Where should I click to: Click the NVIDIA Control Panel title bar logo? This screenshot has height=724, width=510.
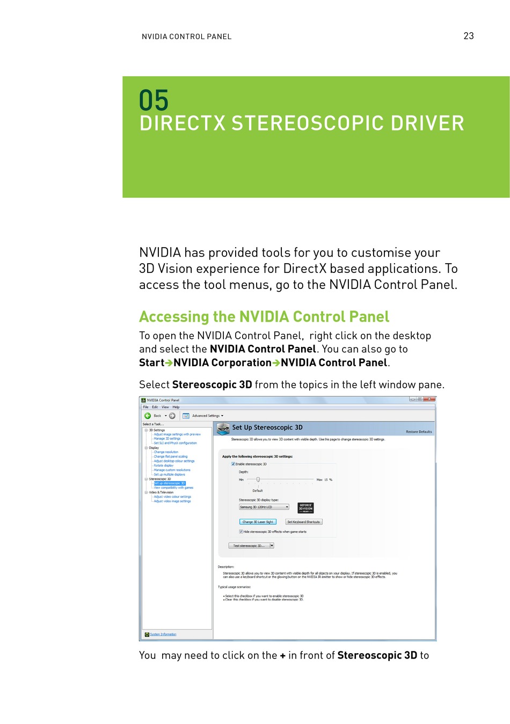tap(143, 400)
